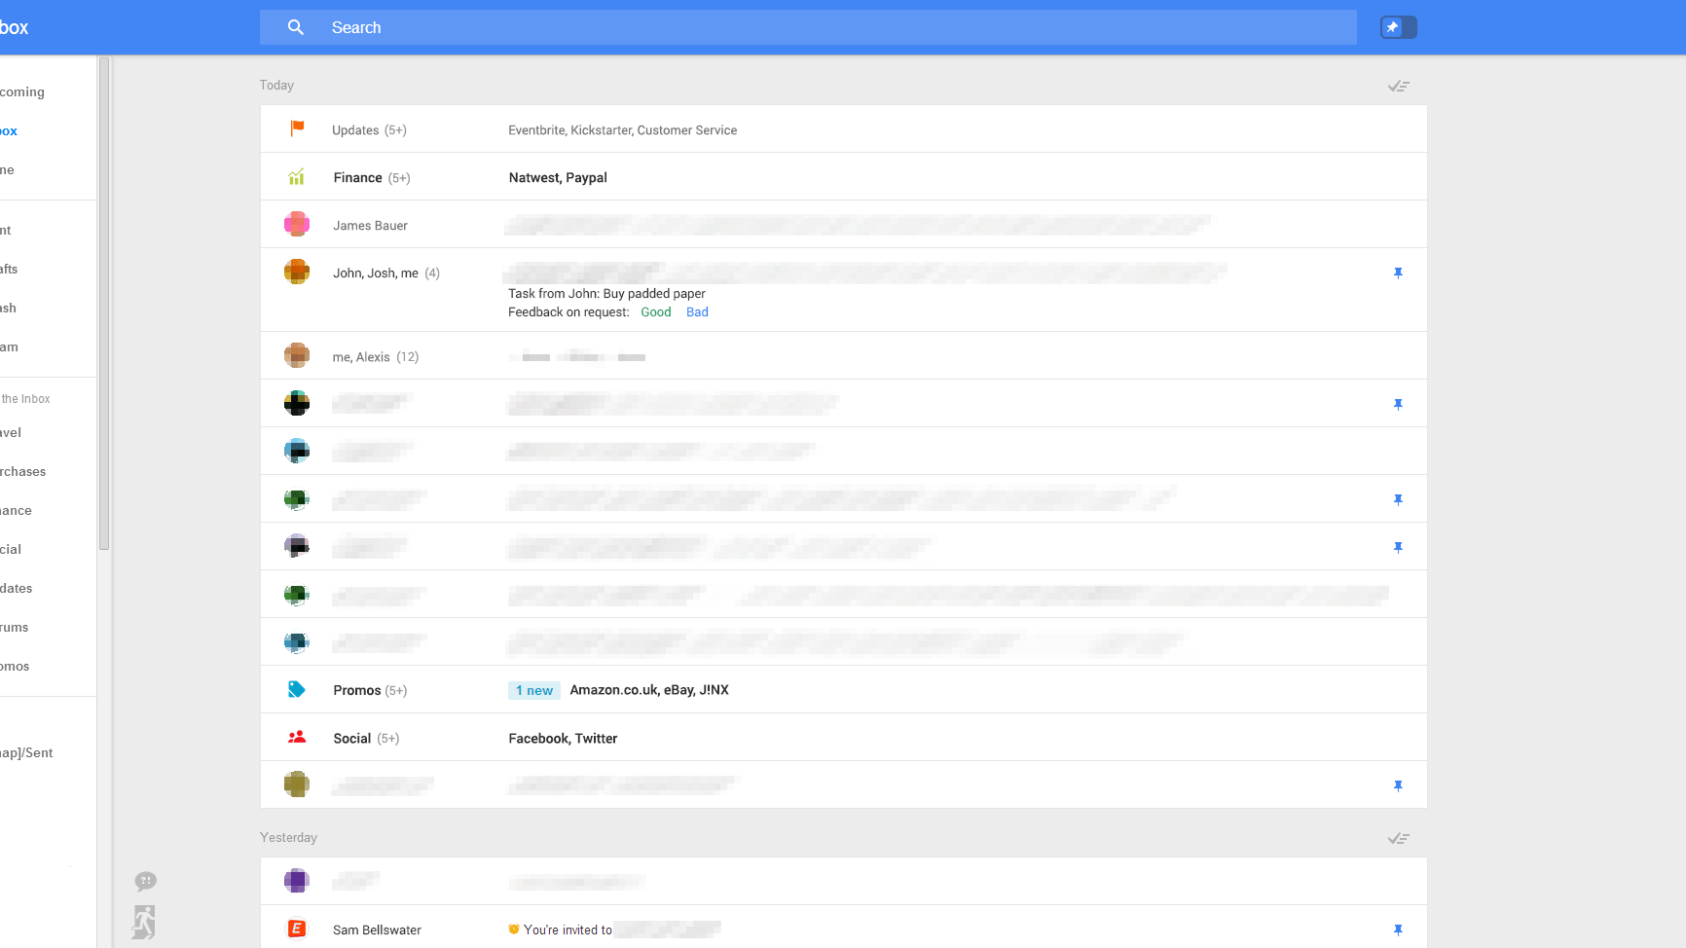Image resolution: width=1686 pixels, height=948 pixels.
Task: Select Purchases in the sidebar
Action: 22,471
